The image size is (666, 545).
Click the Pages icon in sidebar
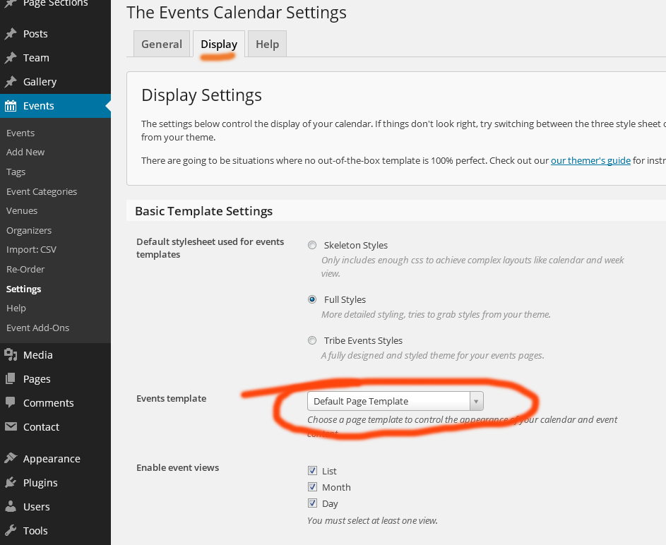(x=11, y=379)
